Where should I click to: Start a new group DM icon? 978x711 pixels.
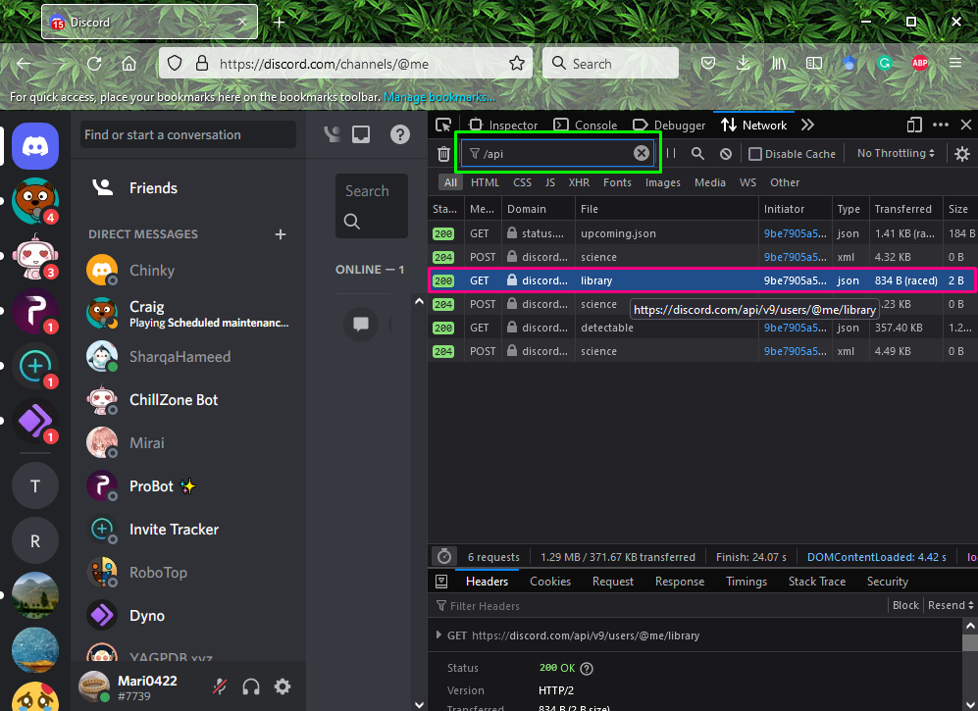332,134
